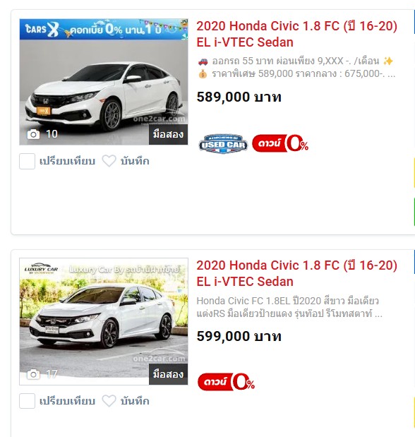The width and height of the screenshot is (415, 437).
Task: Open photo count camera icon on first listing
Action: [33, 134]
